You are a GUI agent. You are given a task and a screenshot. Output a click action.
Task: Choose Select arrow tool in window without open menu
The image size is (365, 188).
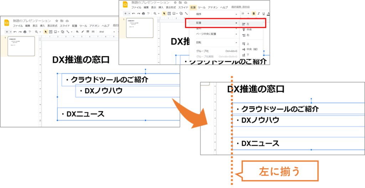click(46, 32)
